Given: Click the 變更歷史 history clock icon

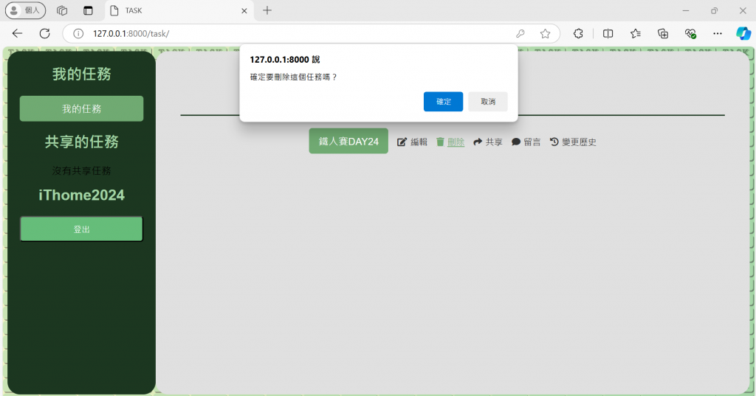Looking at the screenshot, I should pyautogui.click(x=554, y=142).
